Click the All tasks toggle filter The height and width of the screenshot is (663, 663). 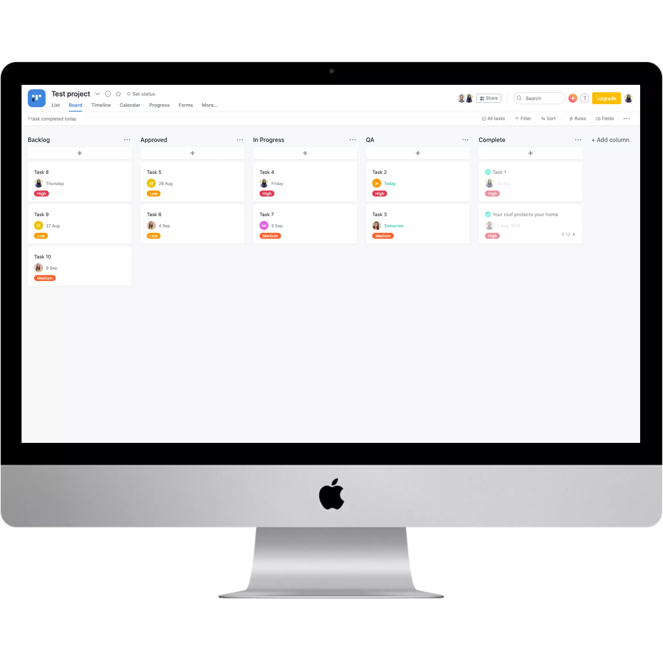(493, 118)
